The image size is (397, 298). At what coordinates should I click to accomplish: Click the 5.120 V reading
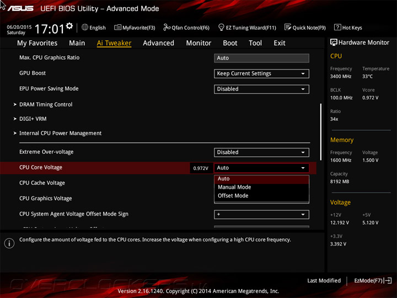(x=370, y=222)
